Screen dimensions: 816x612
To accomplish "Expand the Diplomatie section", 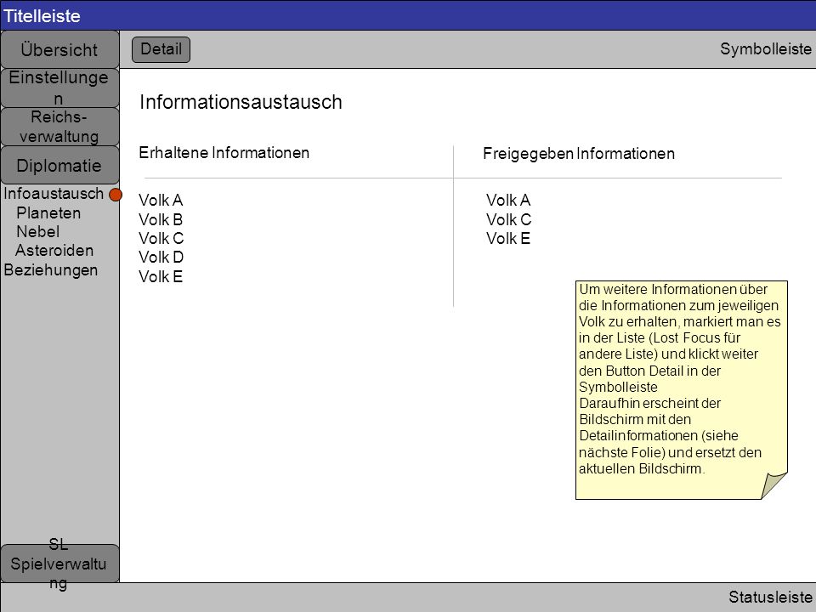I will pos(59,165).
